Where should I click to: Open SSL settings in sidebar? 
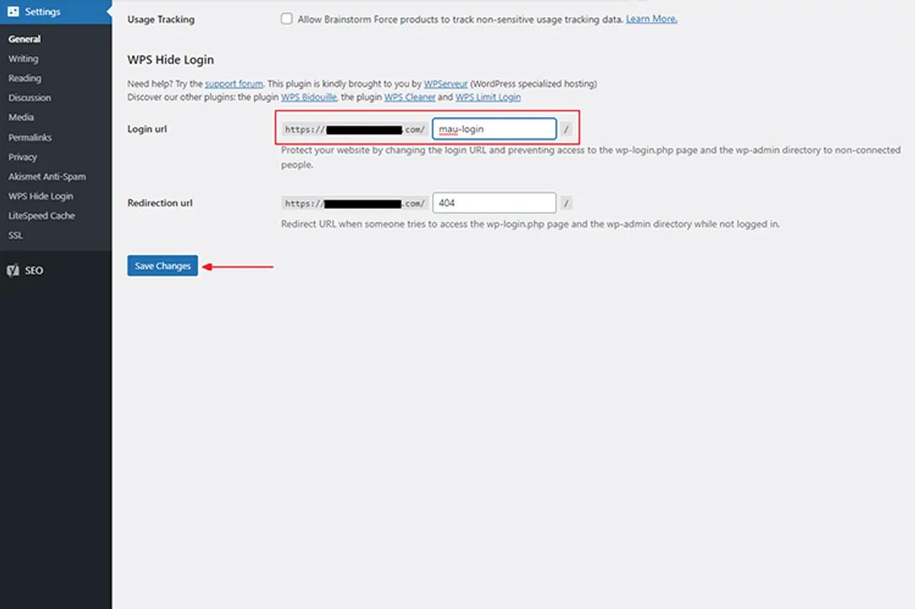click(x=15, y=236)
